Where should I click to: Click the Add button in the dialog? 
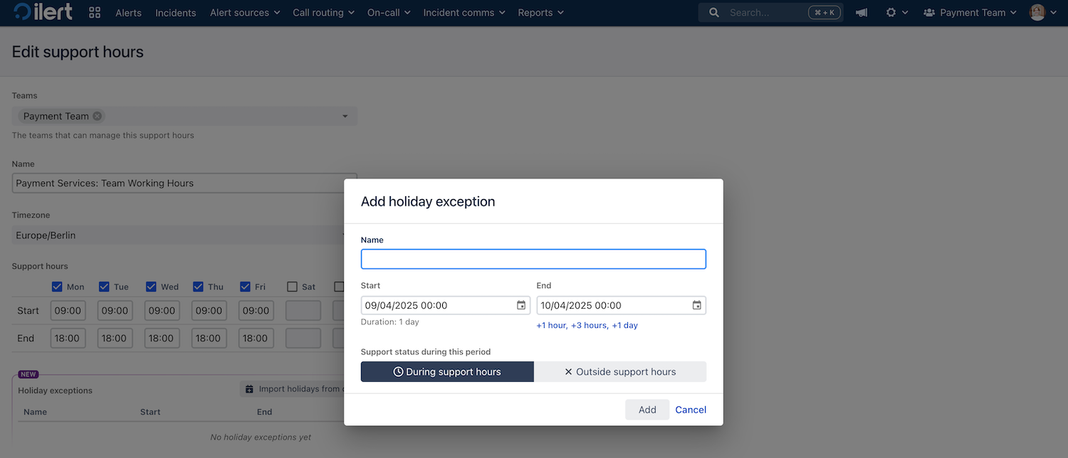[x=646, y=409]
